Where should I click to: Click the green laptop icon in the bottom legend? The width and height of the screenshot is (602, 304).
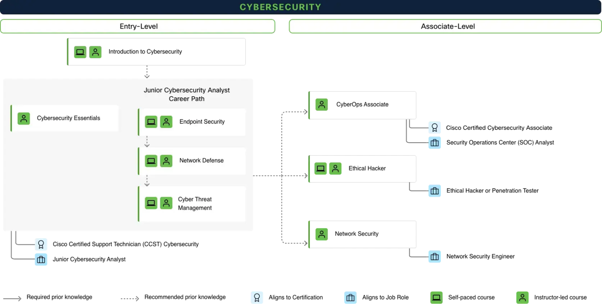436,297
